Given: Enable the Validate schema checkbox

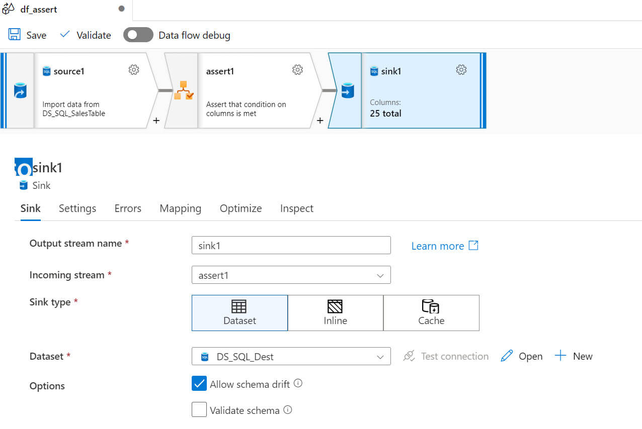Looking at the screenshot, I should (199, 410).
